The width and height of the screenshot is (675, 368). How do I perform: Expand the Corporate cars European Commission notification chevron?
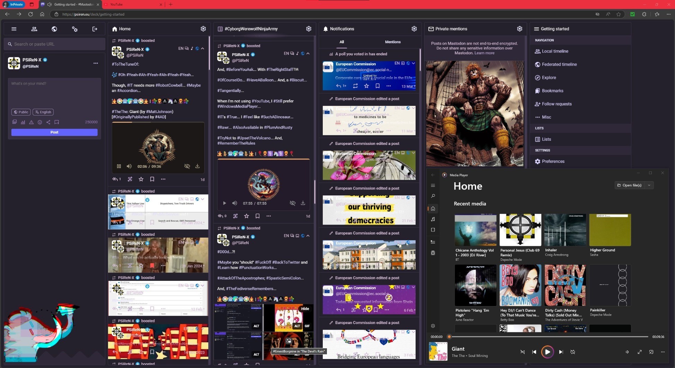(x=413, y=63)
